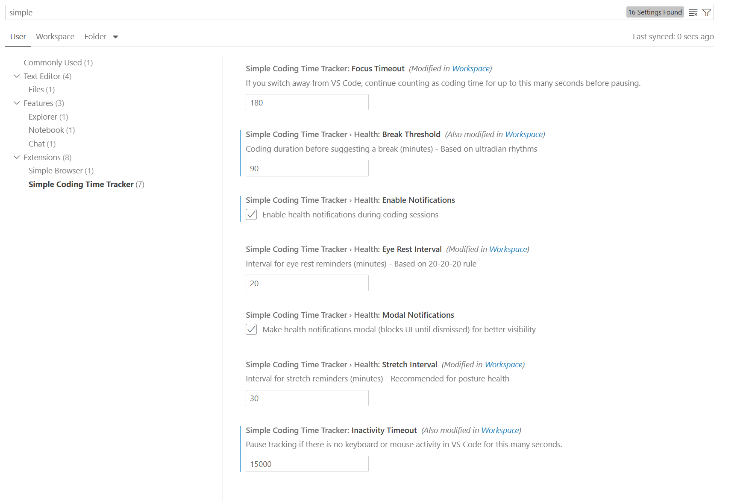Open the Folder tab dropdown arrow
This screenshot has width=749, height=501.
click(x=115, y=37)
